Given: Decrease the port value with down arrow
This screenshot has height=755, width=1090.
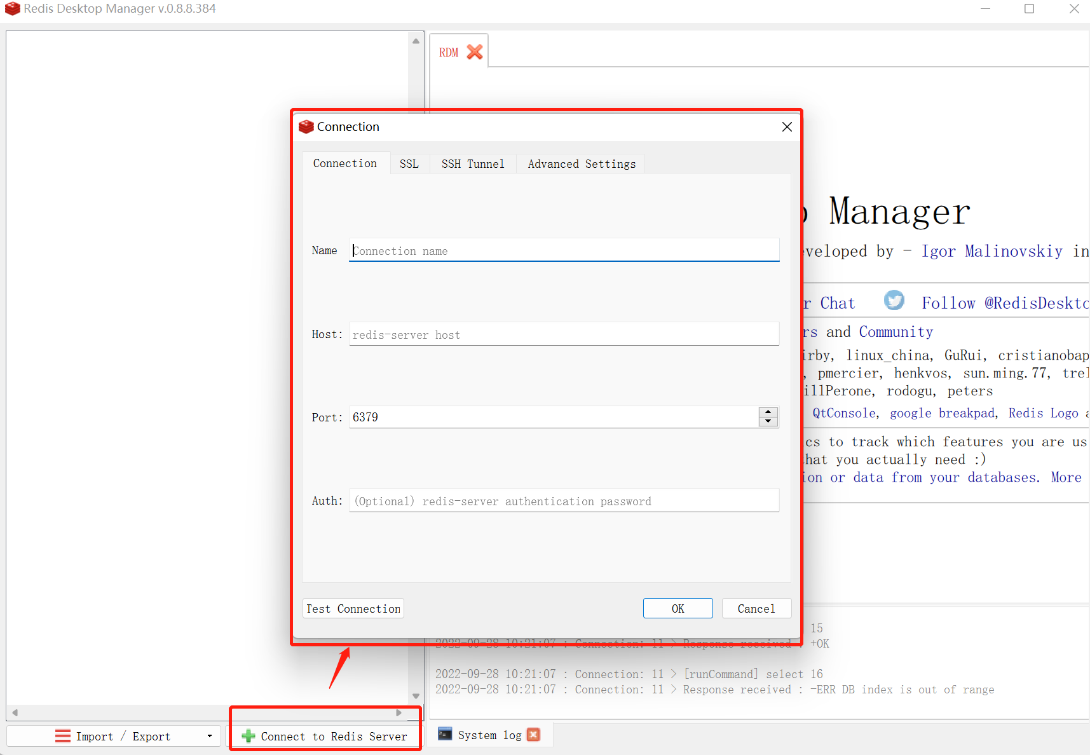Looking at the screenshot, I should click(x=768, y=421).
